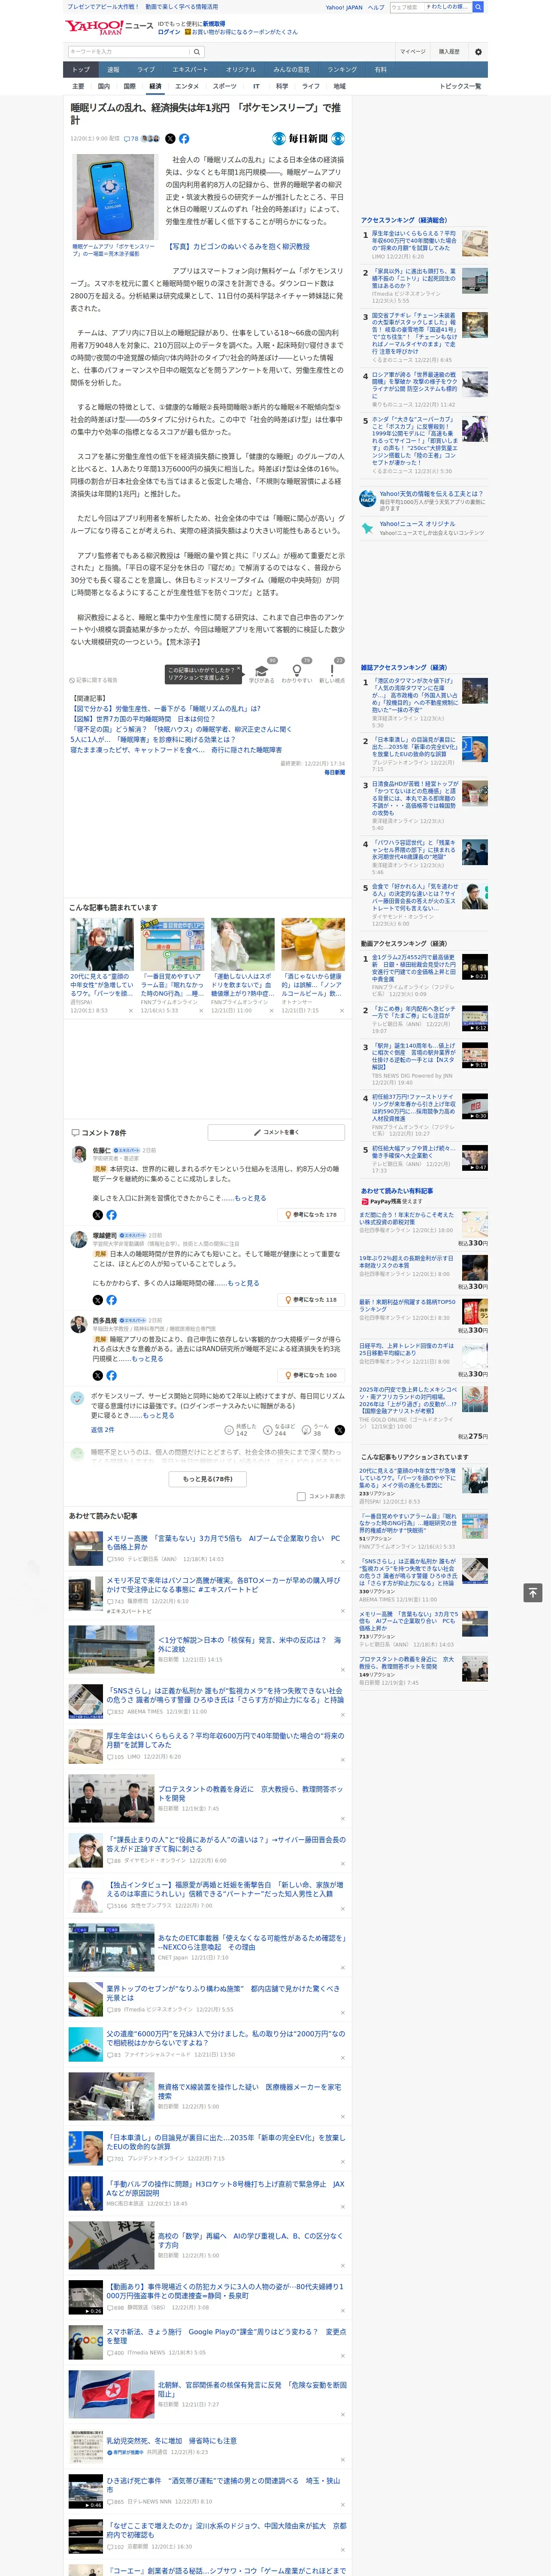Viewport: 551px width, 2576px height.
Task: Click the コメントを書く button
Action: [x=276, y=1132]
